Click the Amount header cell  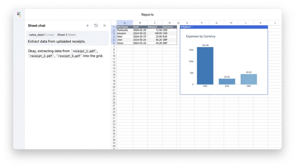point(155,27)
